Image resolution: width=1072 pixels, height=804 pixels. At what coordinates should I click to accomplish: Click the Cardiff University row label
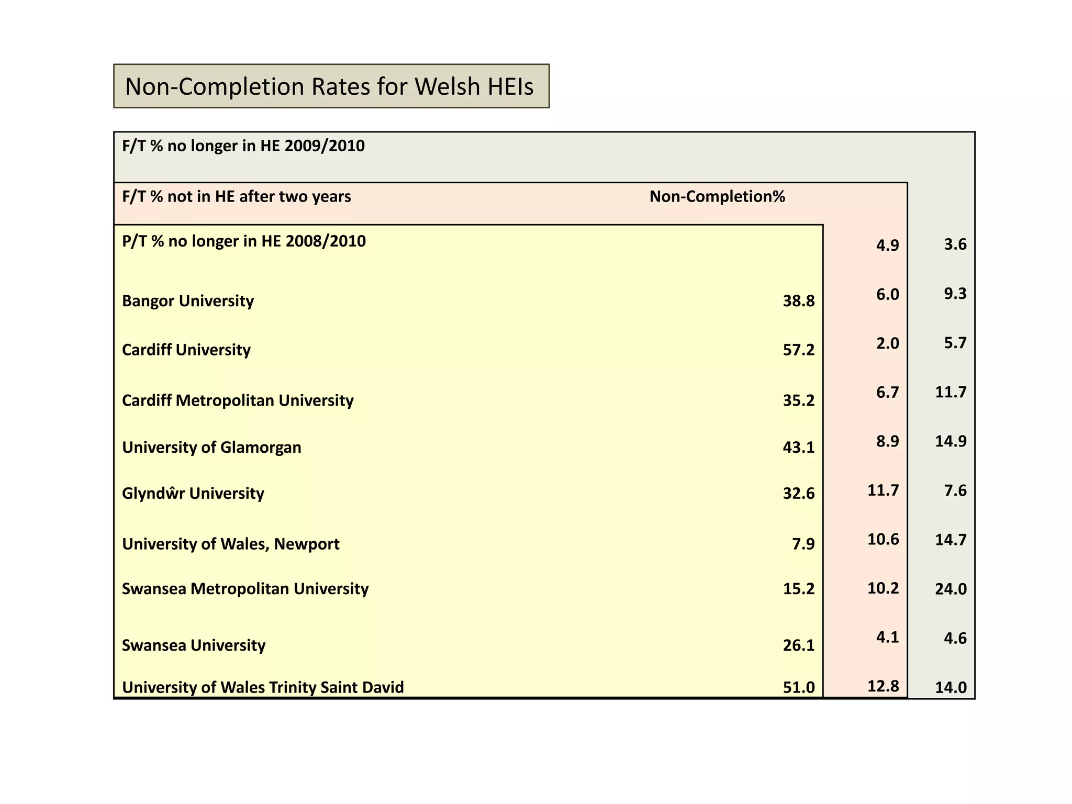(186, 349)
